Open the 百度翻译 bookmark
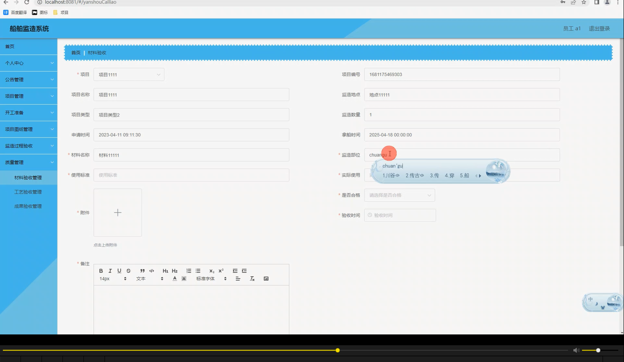Viewport: 624px width, 362px height. pos(15,12)
